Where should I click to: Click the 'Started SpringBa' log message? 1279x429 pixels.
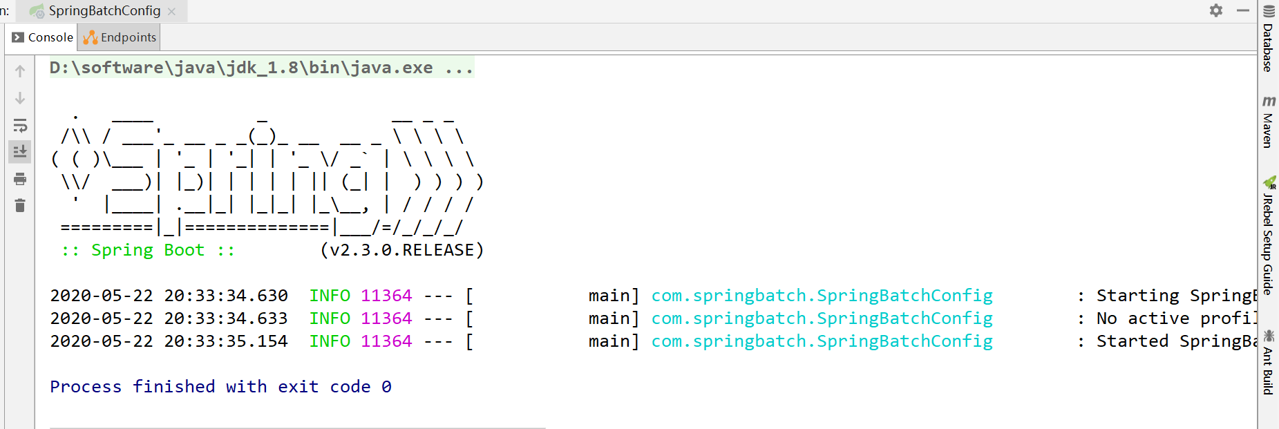[1176, 341]
